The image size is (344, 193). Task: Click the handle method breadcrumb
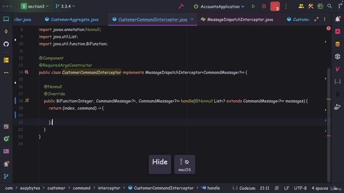pyautogui.click(x=211, y=188)
